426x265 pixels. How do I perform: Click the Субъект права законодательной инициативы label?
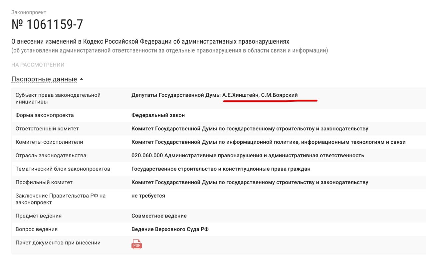coord(58,98)
